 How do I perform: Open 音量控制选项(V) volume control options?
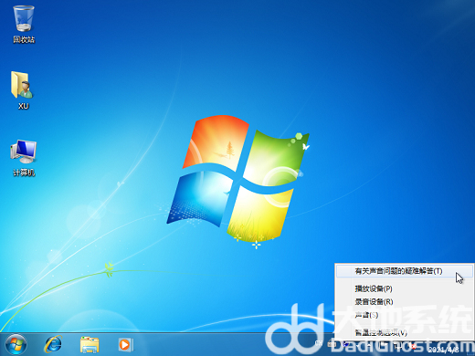(x=405, y=332)
